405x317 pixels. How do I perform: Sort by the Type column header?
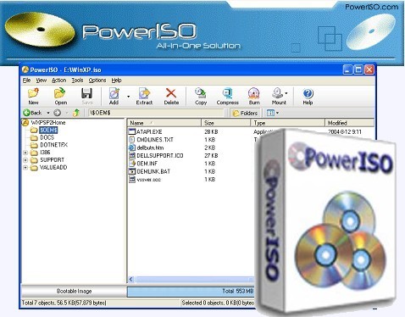point(288,123)
